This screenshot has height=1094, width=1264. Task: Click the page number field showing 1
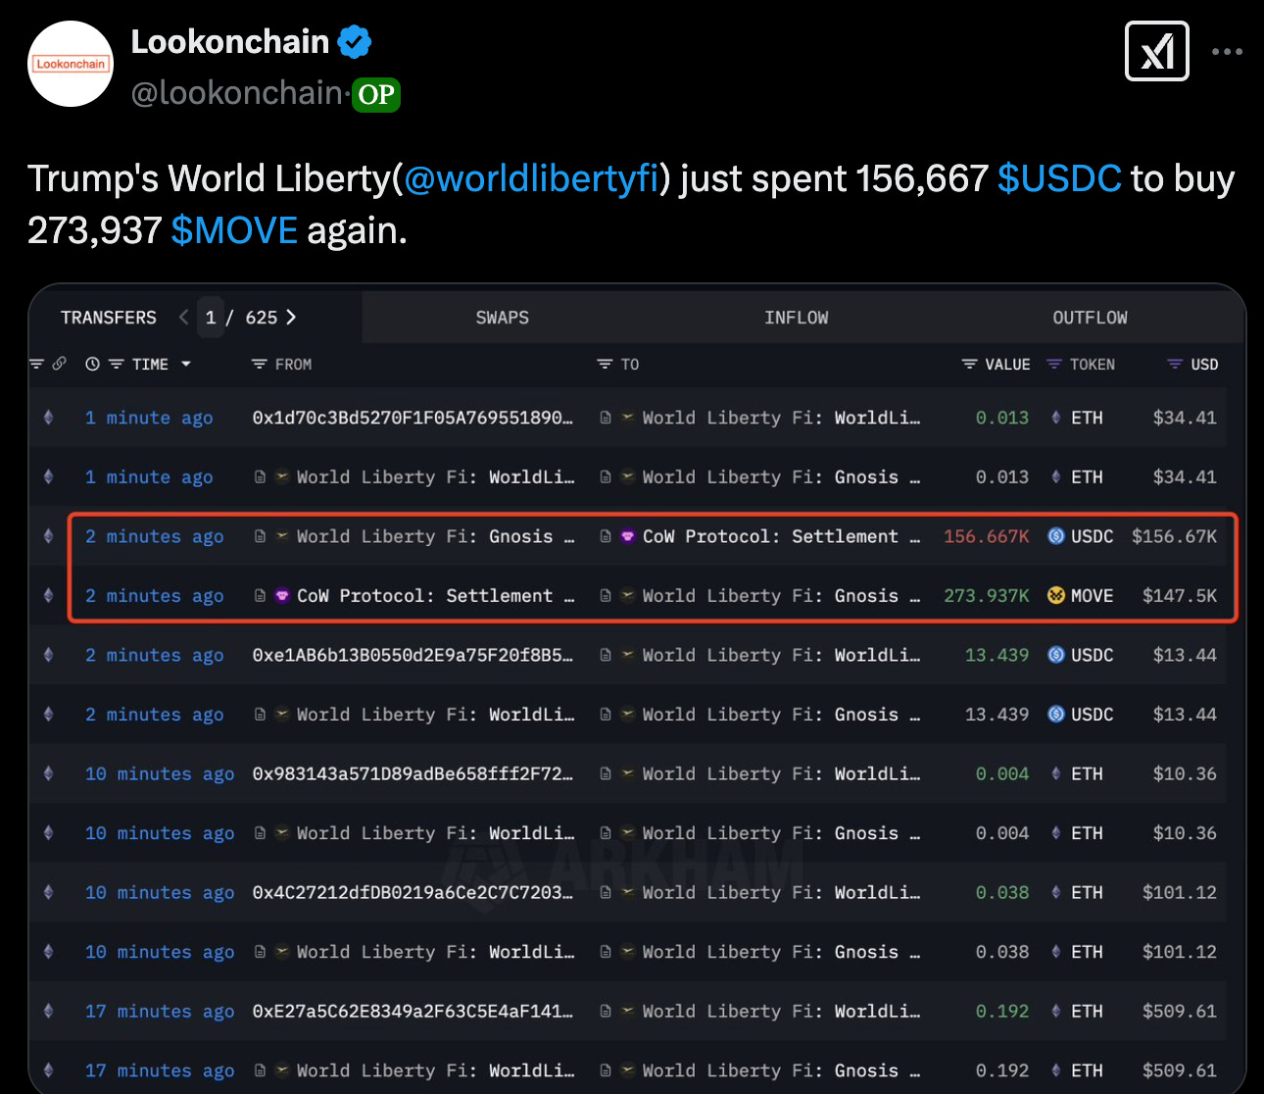pyautogui.click(x=211, y=318)
